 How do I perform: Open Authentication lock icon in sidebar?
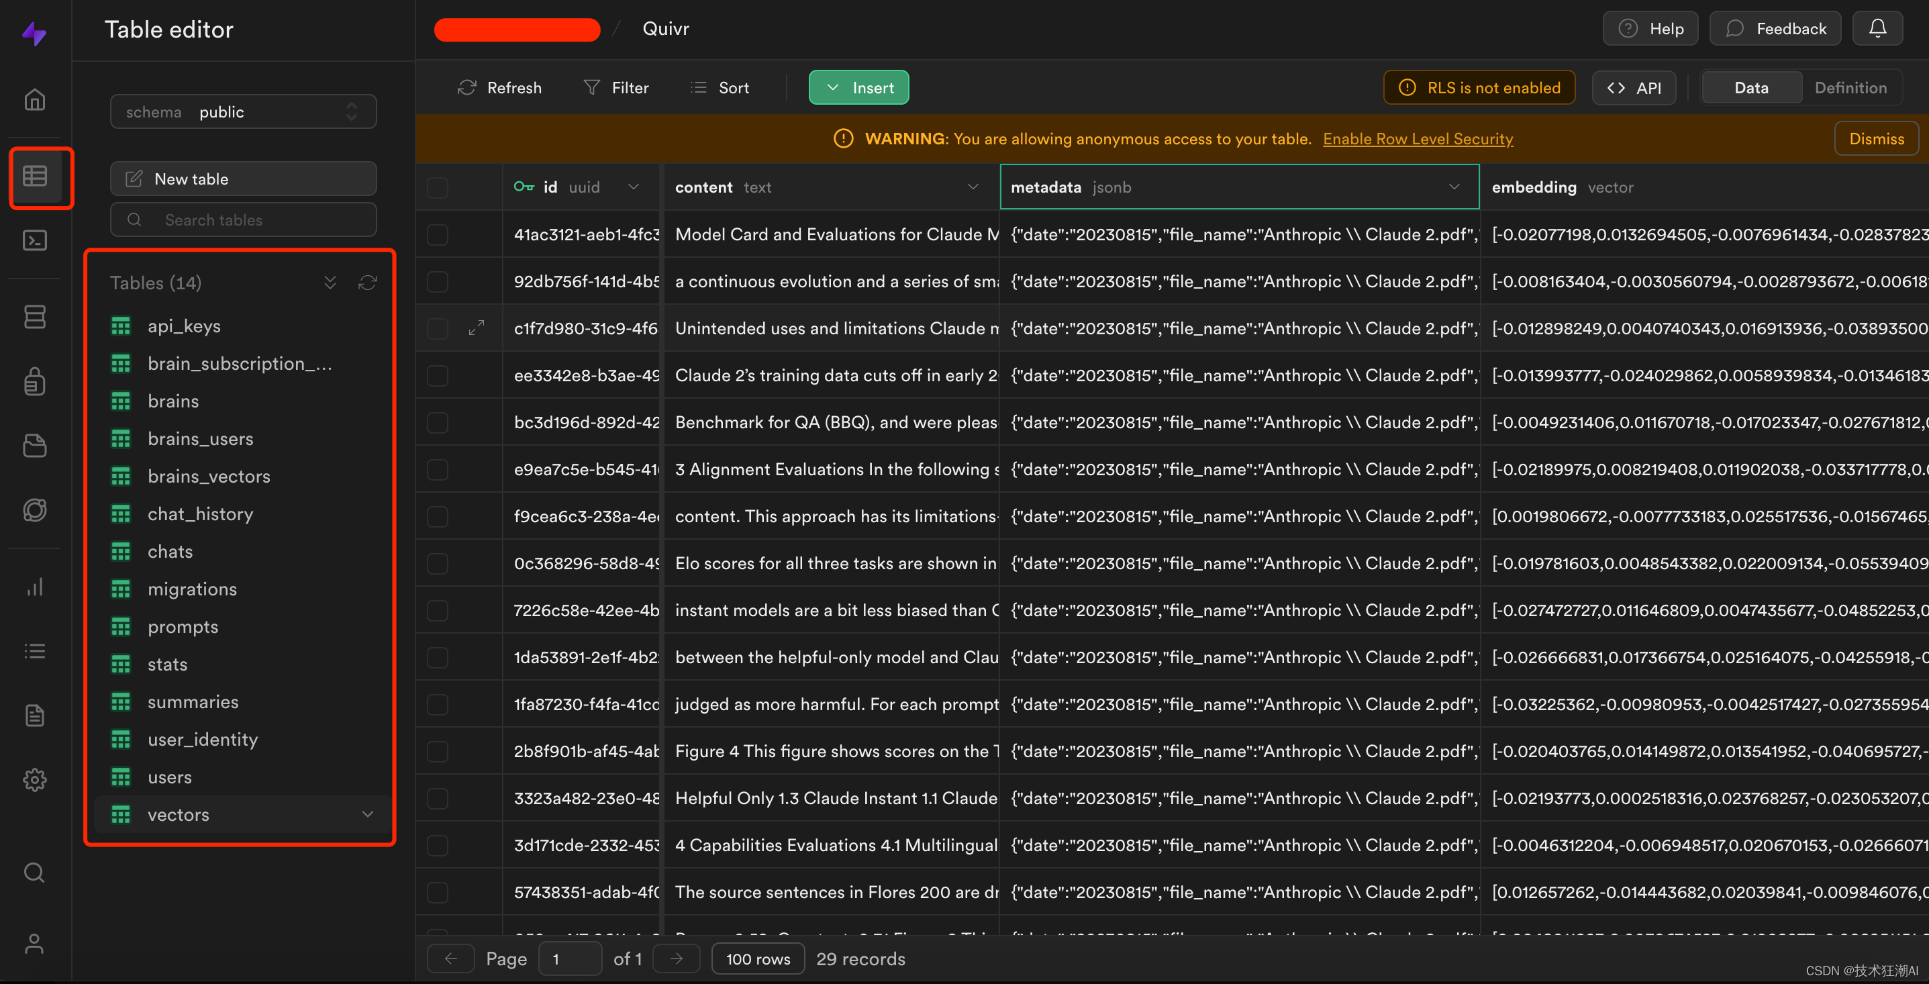pyautogui.click(x=34, y=381)
